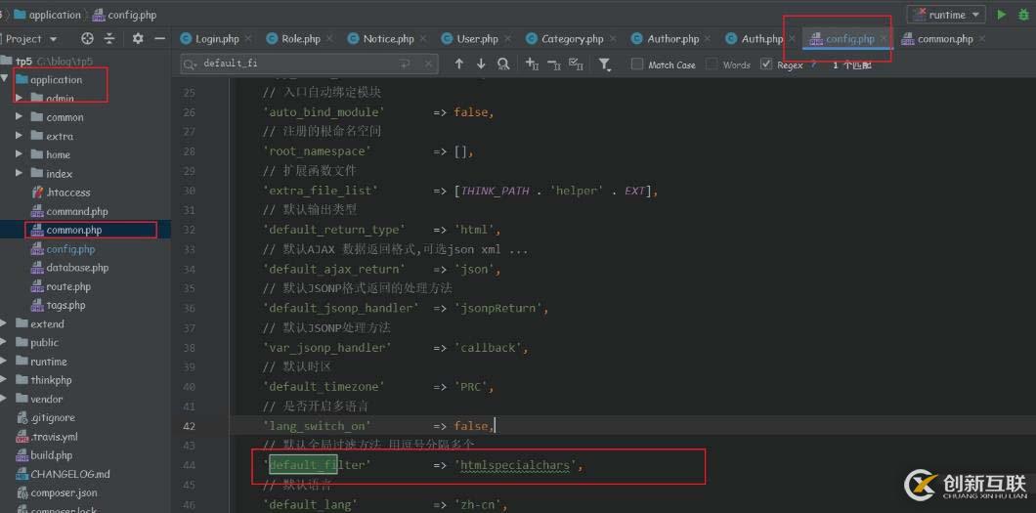Close the User.php tab
Screen dimensions: 1036x513
point(509,39)
